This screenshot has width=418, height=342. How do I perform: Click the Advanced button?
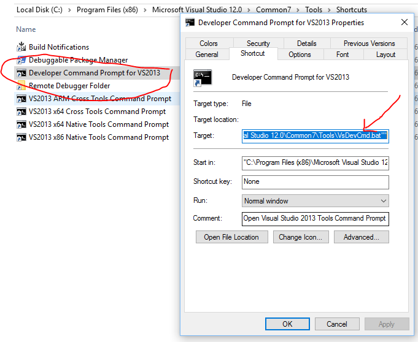click(361, 237)
